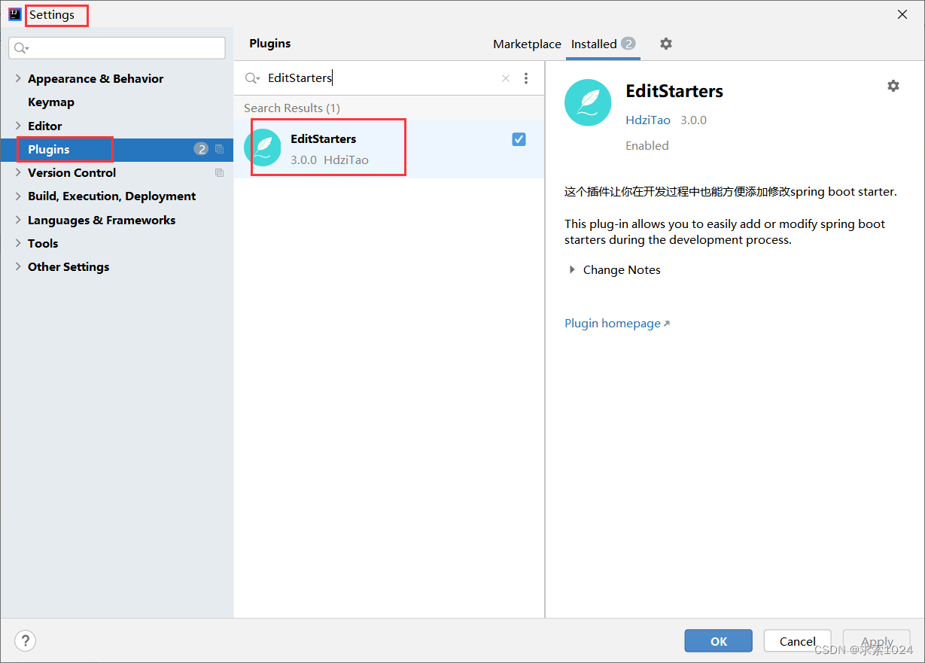Select Tools in settings tree
This screenshot has width=925, height=663.
pos(43,243)
